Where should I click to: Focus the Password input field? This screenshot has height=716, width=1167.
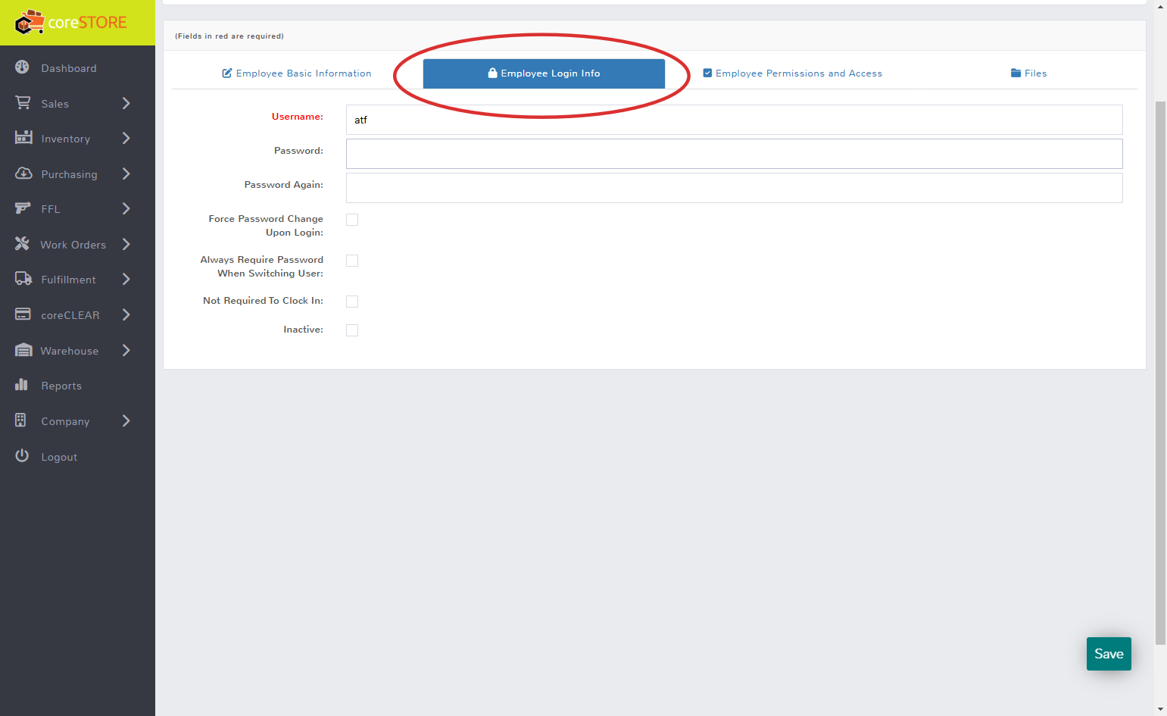click(x=734, y=154)
